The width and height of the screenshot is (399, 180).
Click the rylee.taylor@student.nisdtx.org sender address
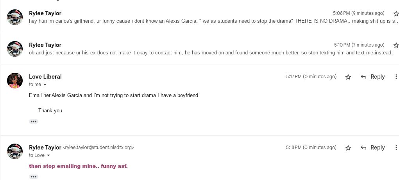coord(98,148)
